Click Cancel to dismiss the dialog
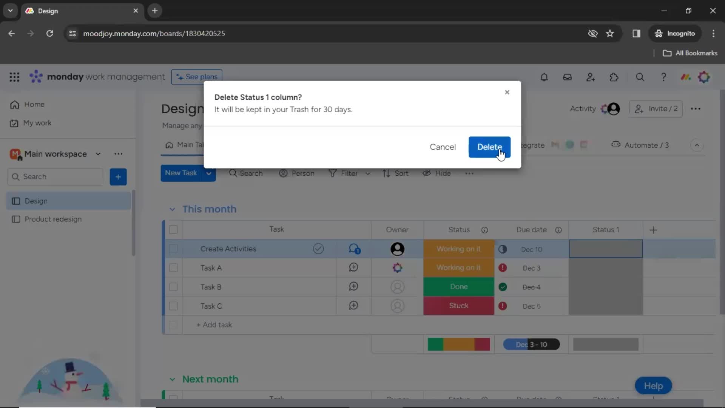This screenshot has width=725, height=408. (443, 147)
